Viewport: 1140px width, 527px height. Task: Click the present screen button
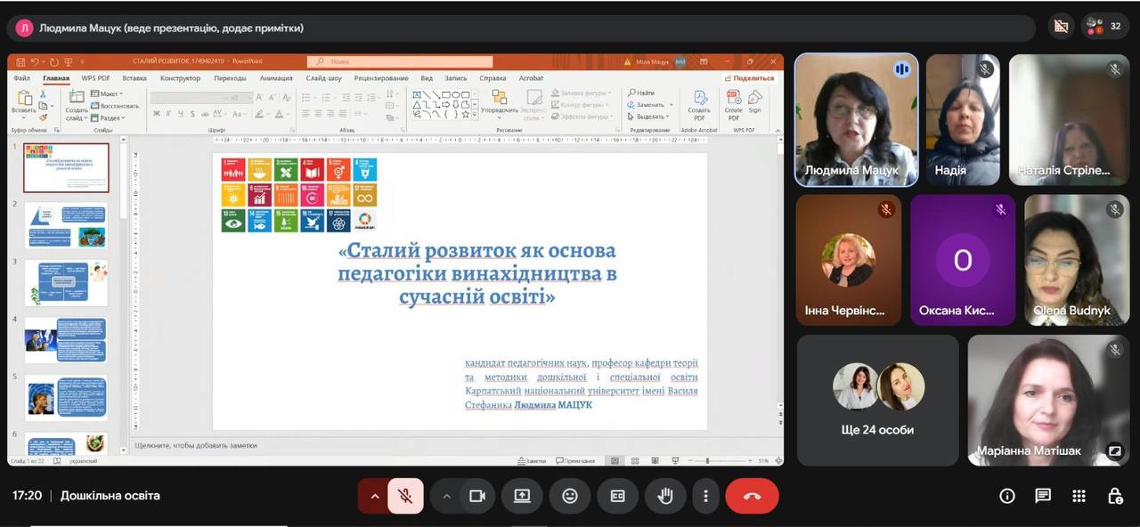[522, 496]
